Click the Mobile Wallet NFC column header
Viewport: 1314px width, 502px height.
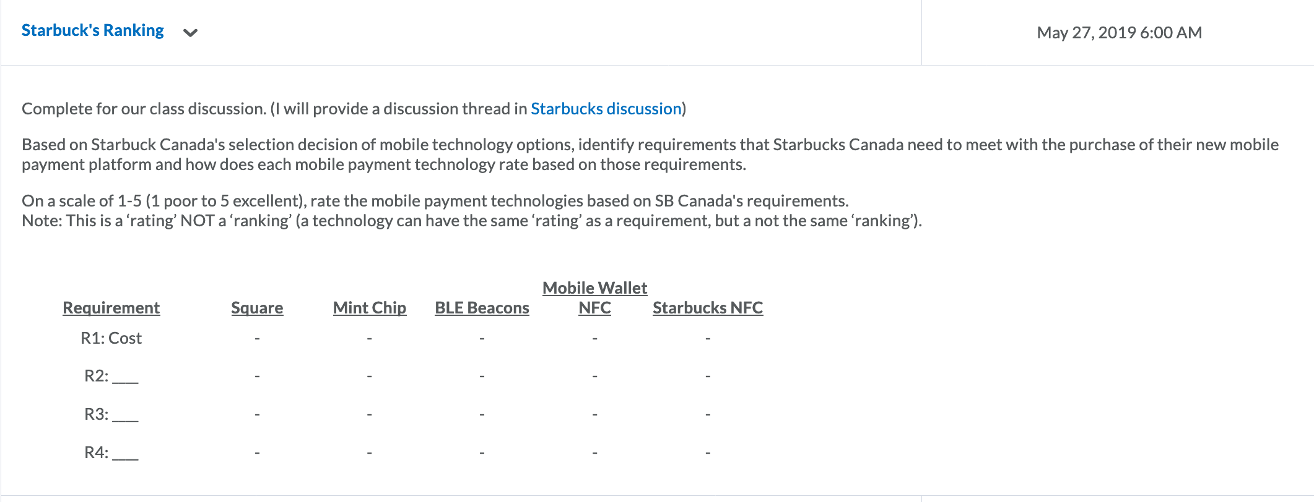pyautogui.click(x=594, y=298)
